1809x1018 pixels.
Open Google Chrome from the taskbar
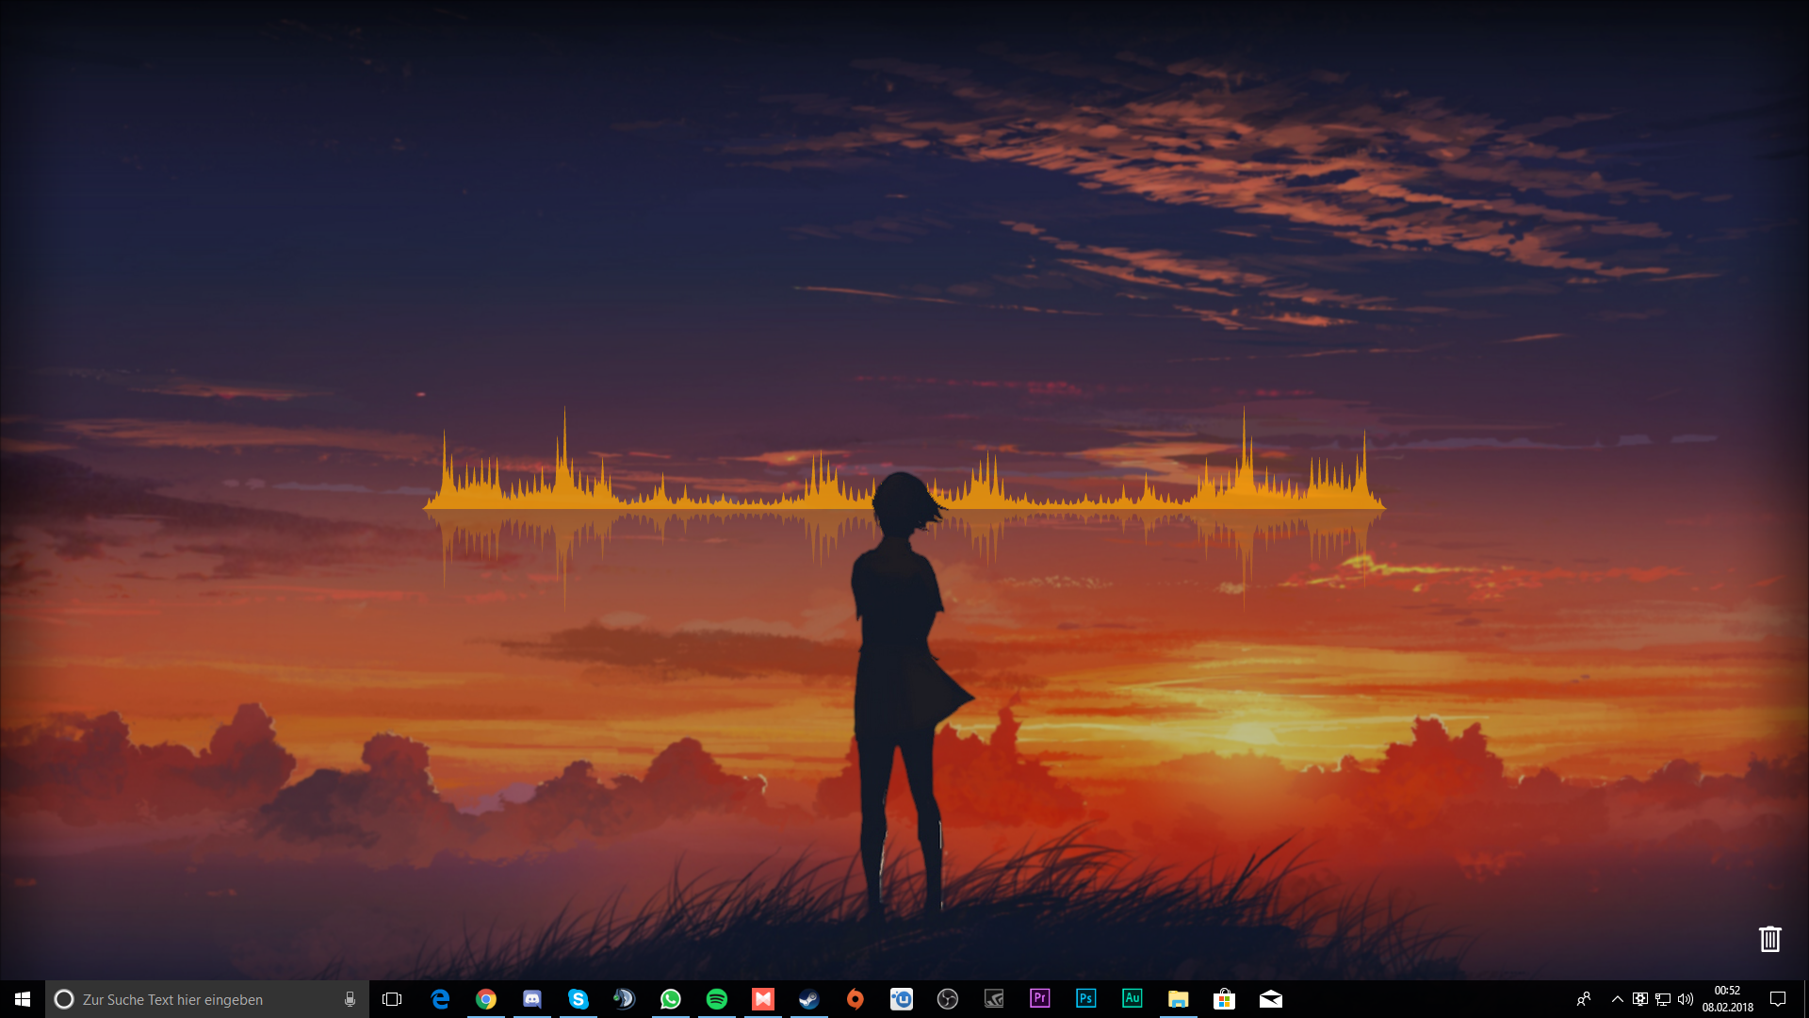pyautogui.click(x=486, y=999)
